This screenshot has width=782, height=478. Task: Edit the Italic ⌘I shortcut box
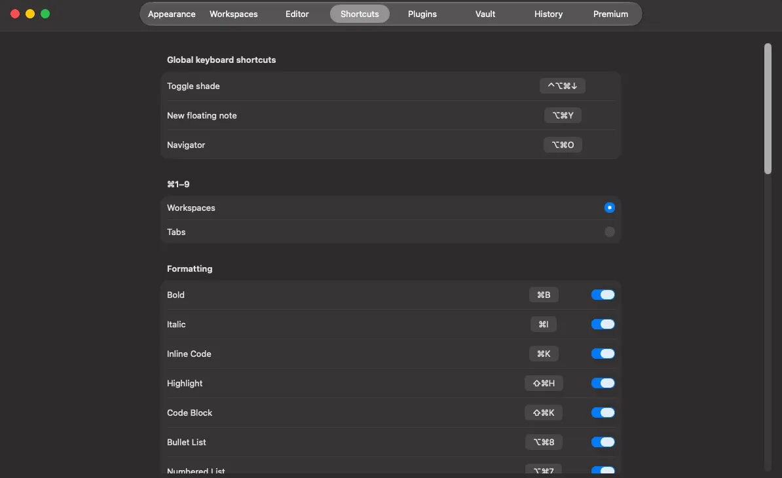coord(544,324)
